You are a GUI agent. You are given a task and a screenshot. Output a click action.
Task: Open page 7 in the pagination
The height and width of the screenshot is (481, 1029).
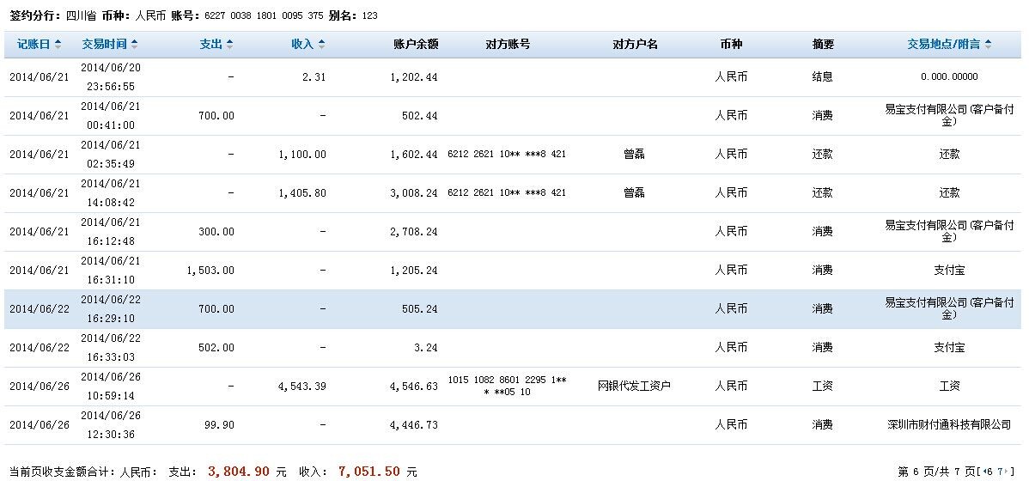[1002, 472]
